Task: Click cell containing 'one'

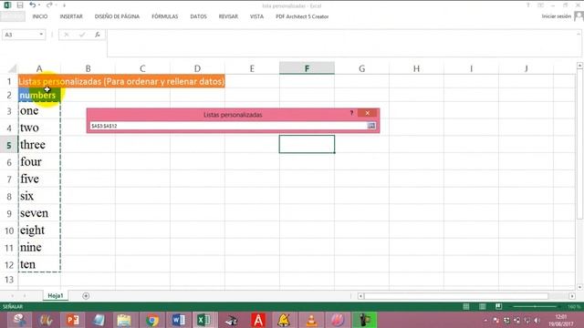Action: [x=39, y=110]
